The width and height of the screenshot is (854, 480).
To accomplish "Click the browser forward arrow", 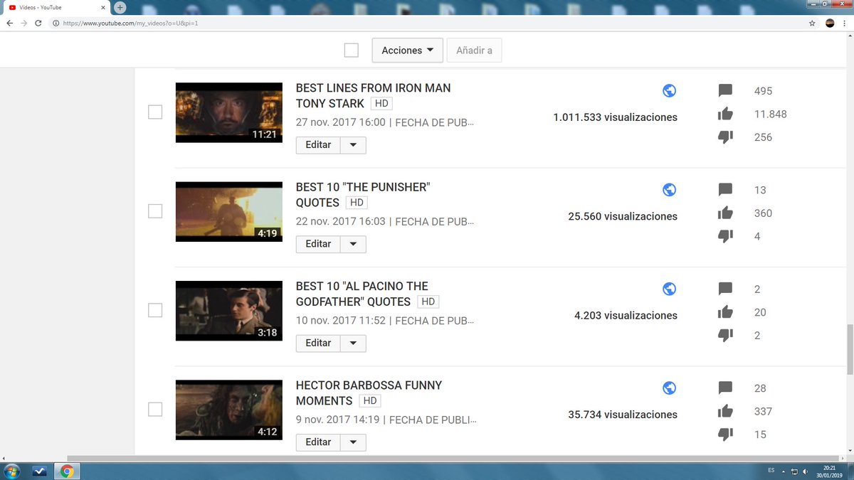I will [23, 23].
